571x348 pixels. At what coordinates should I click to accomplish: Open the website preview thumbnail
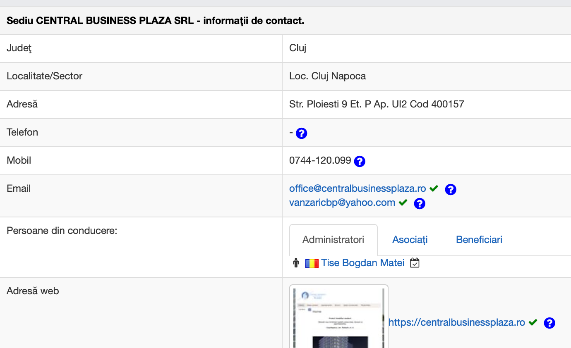click(x=339, y=317)
